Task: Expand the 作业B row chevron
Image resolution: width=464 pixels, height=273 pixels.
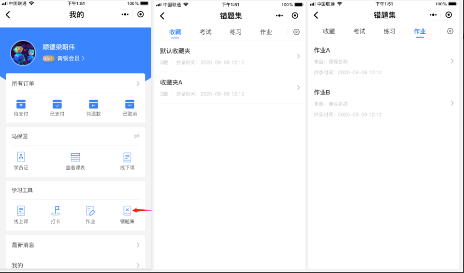Action: point(452,103)
